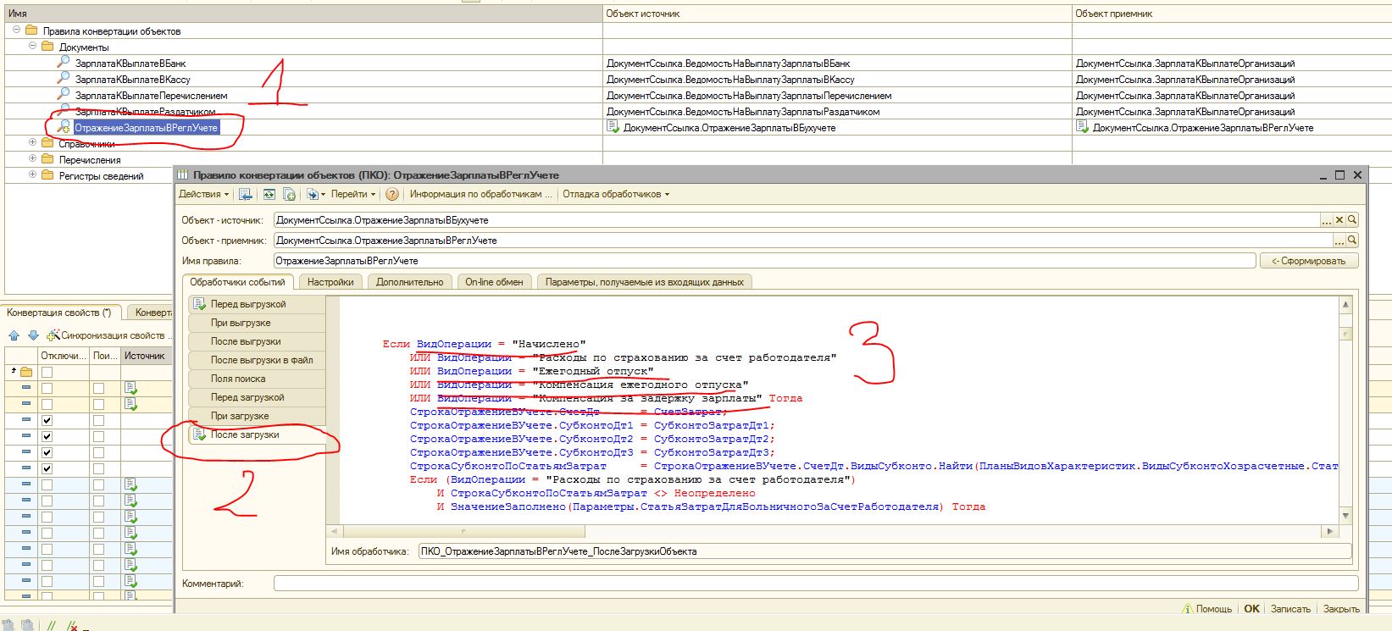
Task: Toggle first unchecked Отключить checkbox below folder row
Action: [x=47, y=388]
